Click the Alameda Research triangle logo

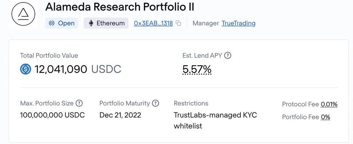point(23,14)
